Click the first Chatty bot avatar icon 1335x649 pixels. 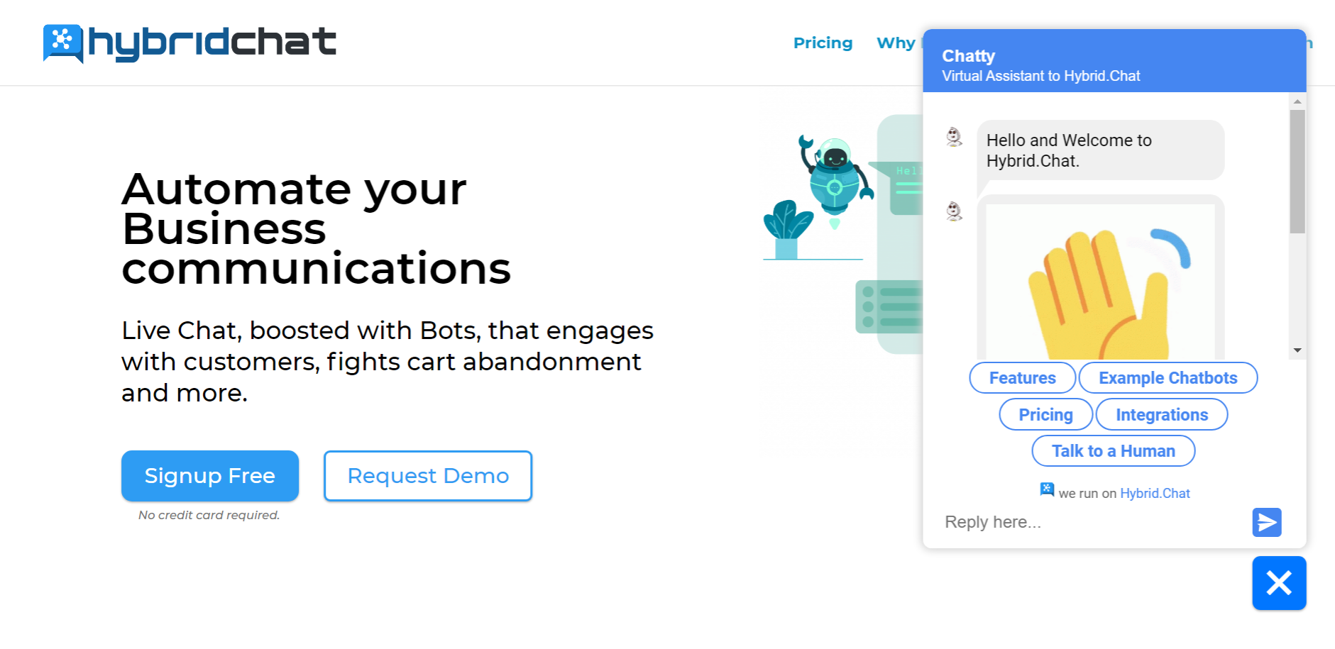[x=955, y=136]
